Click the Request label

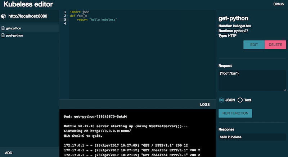225,66
